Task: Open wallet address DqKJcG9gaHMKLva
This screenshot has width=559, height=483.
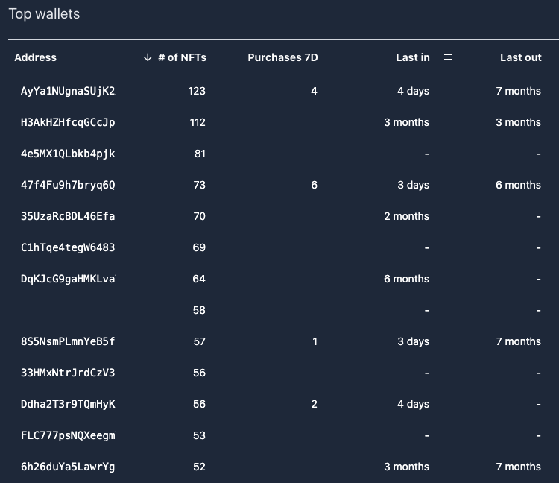Action: pyautogui.click(x=69, y=279)
